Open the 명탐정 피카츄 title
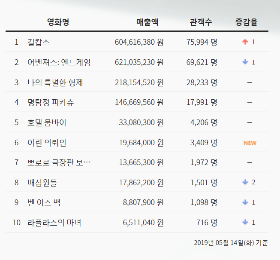Screen dimensions: 280x260 [x=50, y=102]
